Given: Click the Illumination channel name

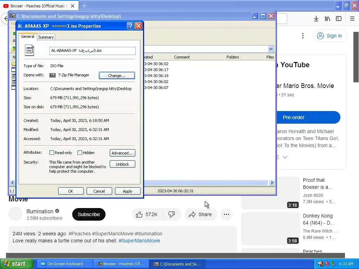Looking at the screenshot, I should [40, 211].
